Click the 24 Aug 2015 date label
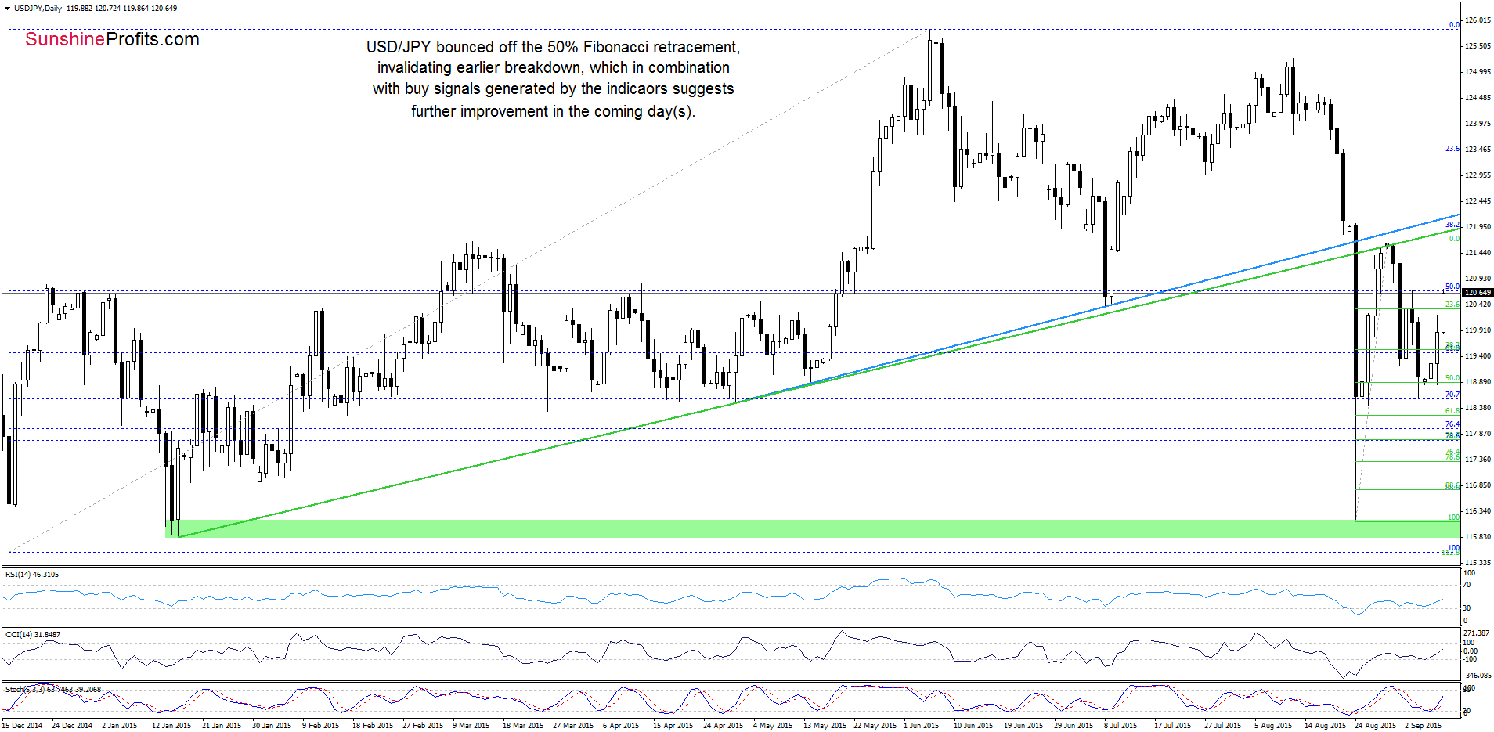1494x732 pixels. coord(1375,726)
